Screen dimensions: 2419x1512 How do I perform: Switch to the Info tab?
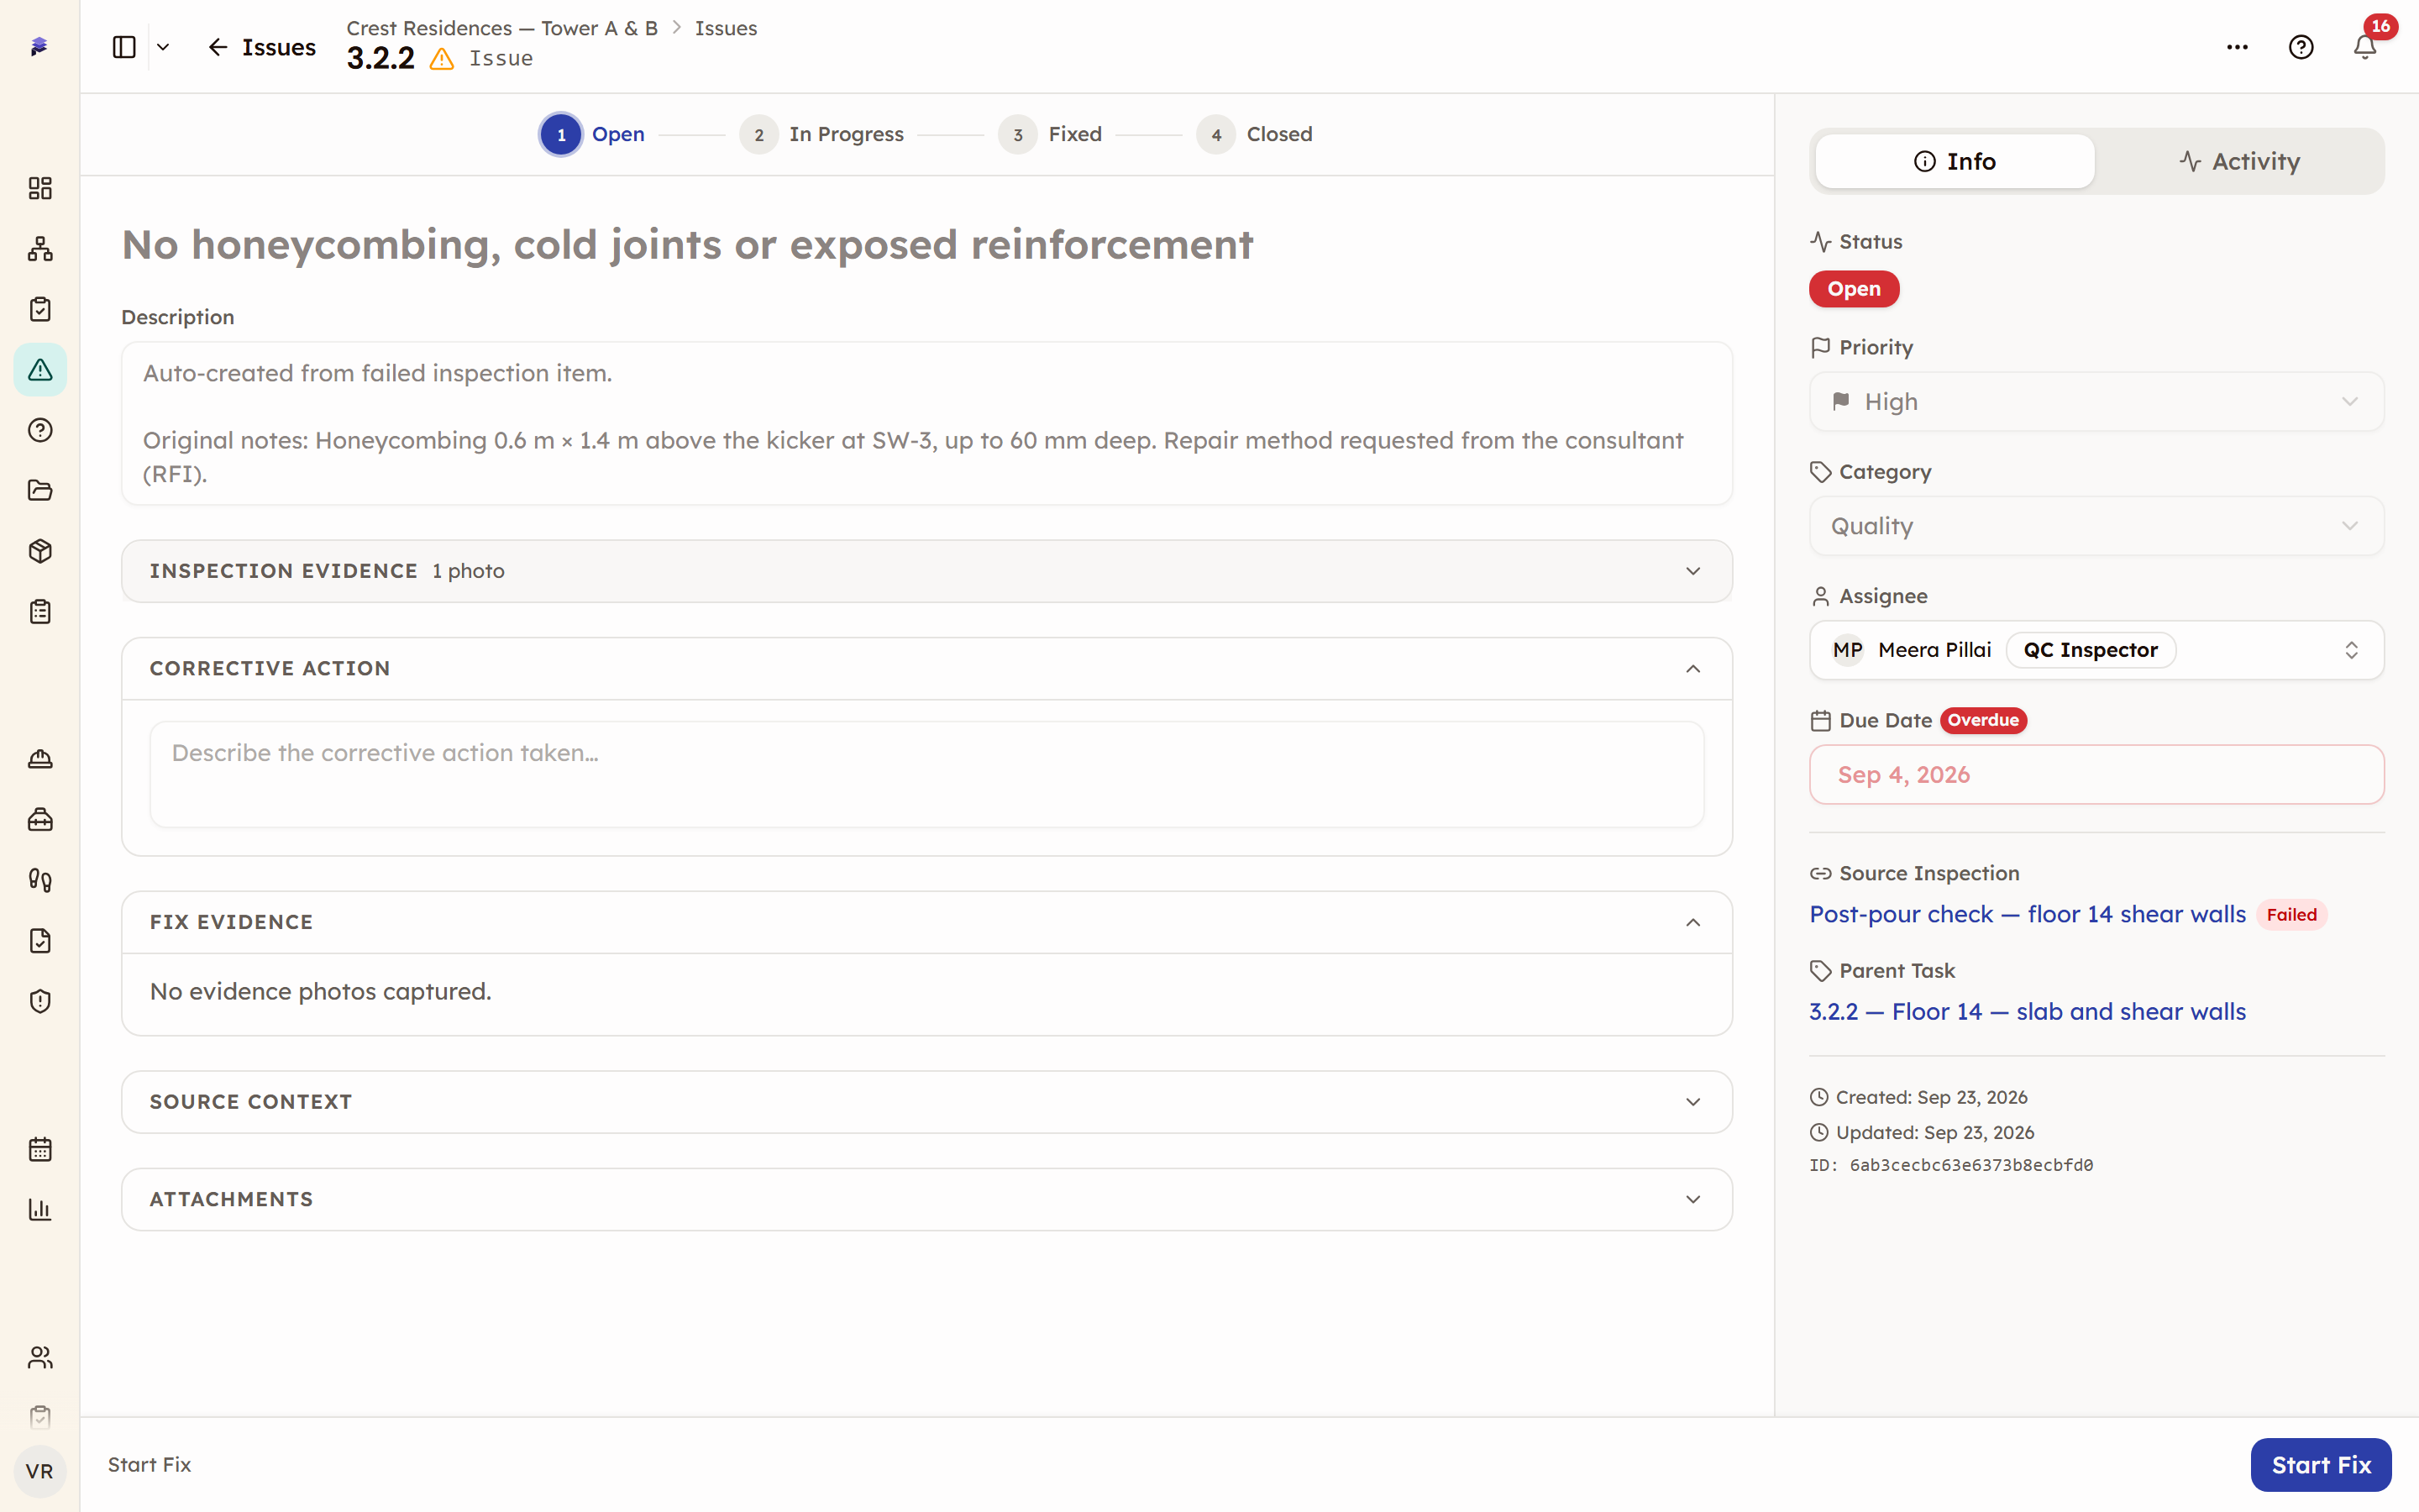click(1955, 161)
